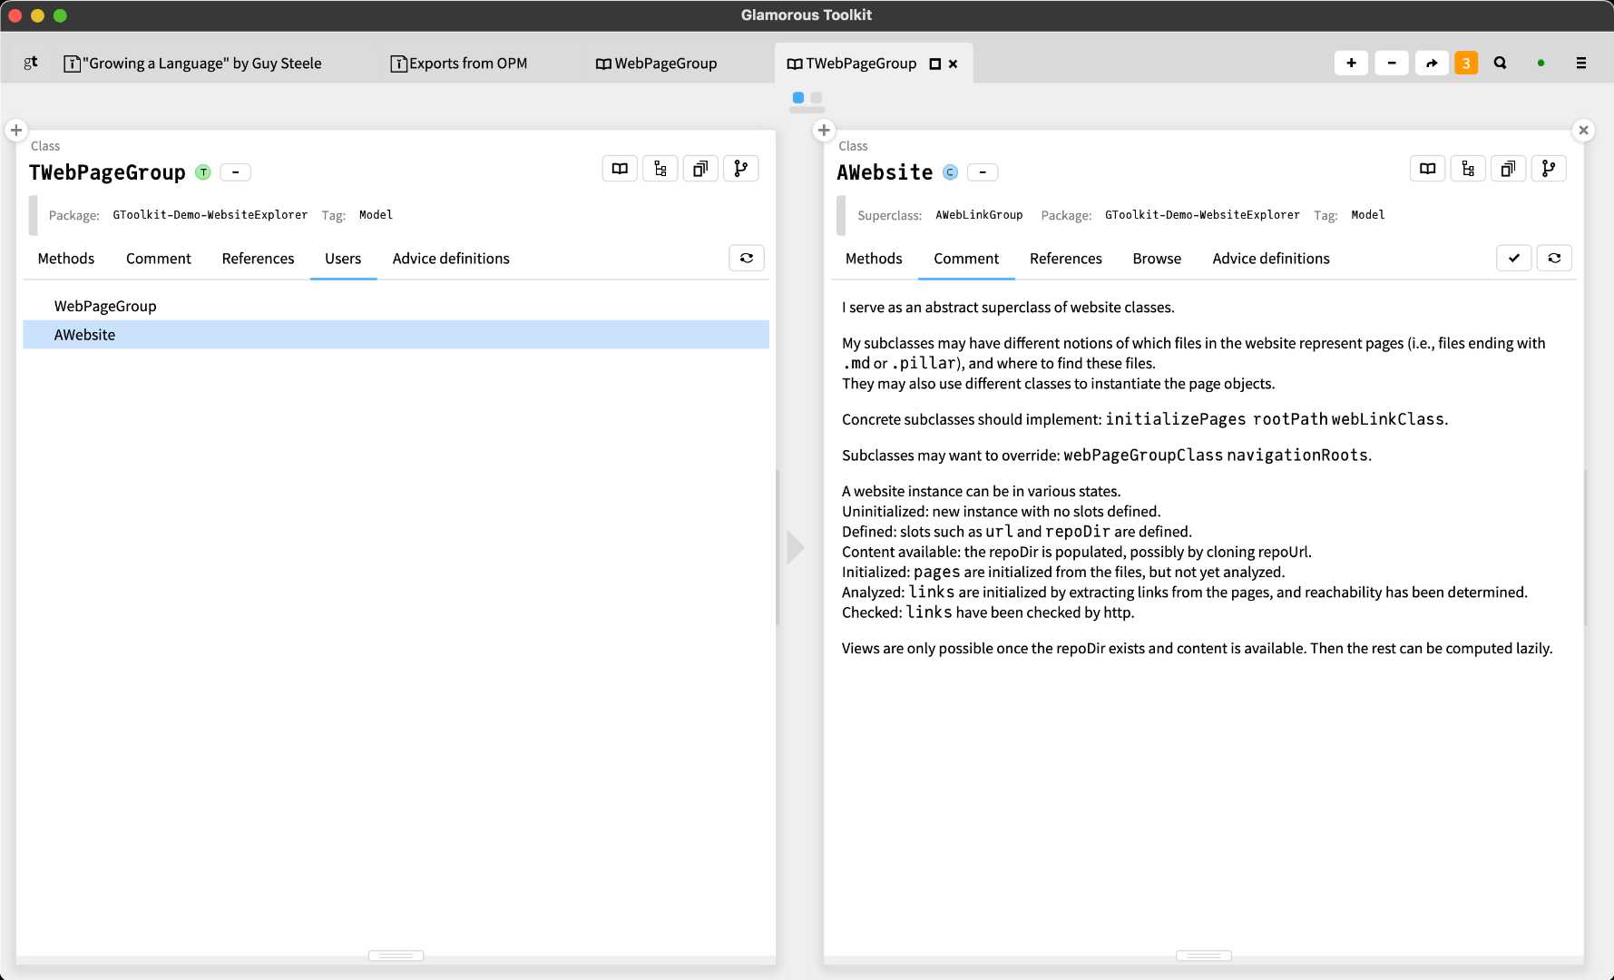1614x980 pixels.
Task: Select Methods tab in AWebsite pane
Action: click(x=874, y=259)
